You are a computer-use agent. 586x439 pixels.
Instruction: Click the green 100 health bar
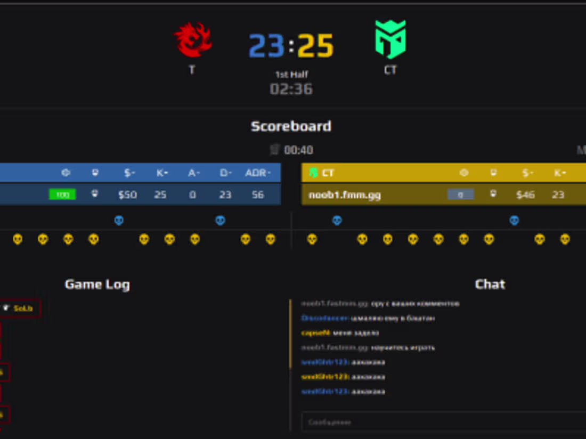pos(62,194)
